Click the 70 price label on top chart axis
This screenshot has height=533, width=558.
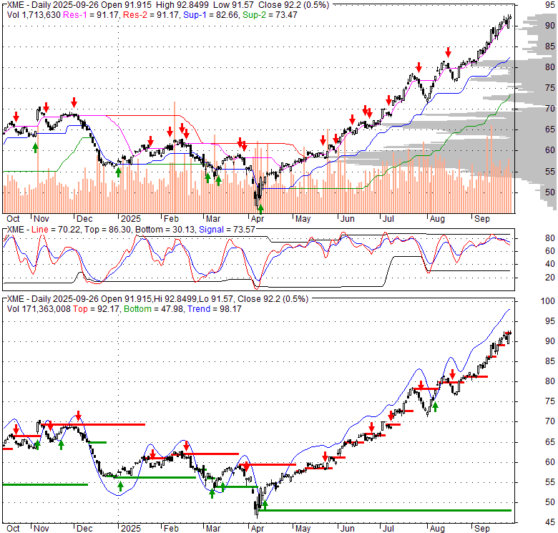pos(550,109)
